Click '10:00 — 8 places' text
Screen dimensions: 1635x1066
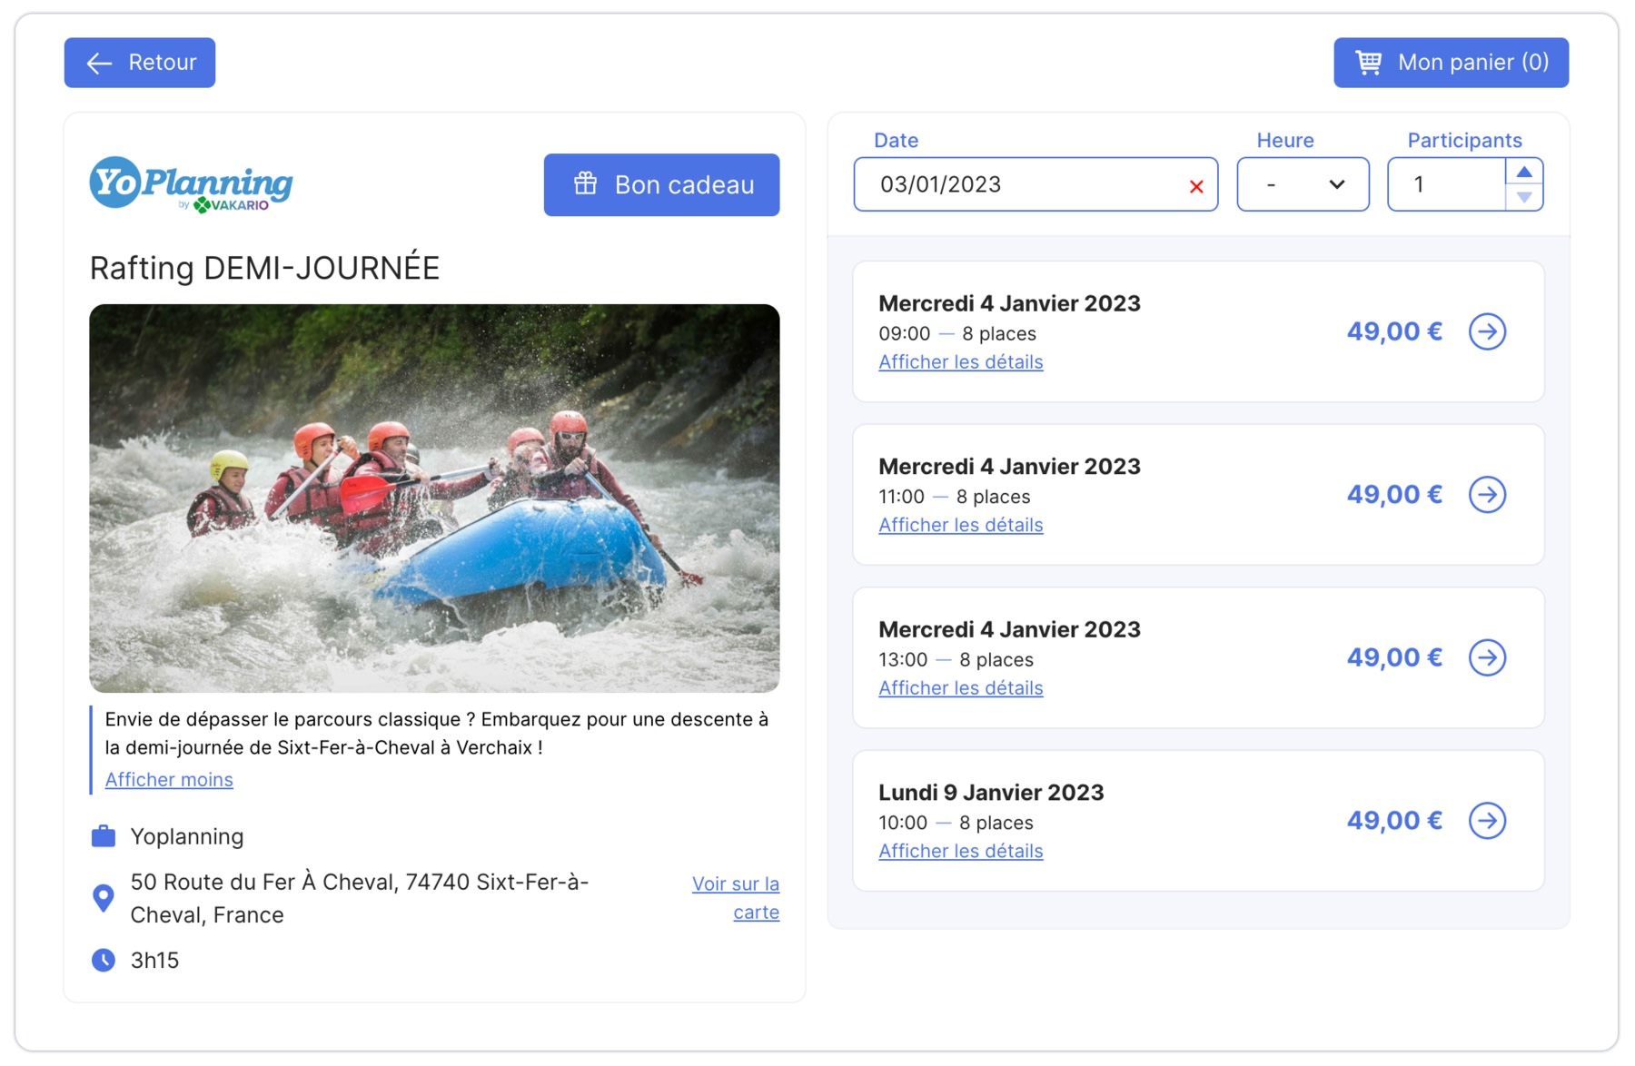956,823
